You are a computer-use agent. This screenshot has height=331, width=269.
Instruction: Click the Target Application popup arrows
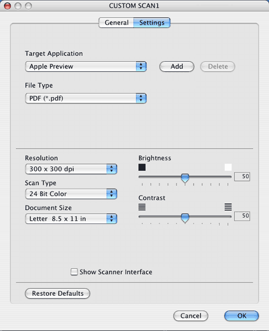(141, 66)
